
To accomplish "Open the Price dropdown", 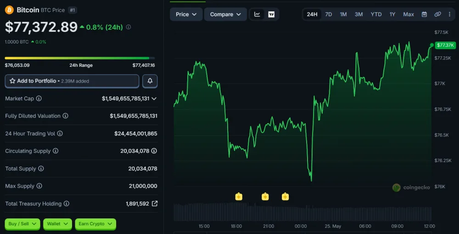I will point(186,14).
